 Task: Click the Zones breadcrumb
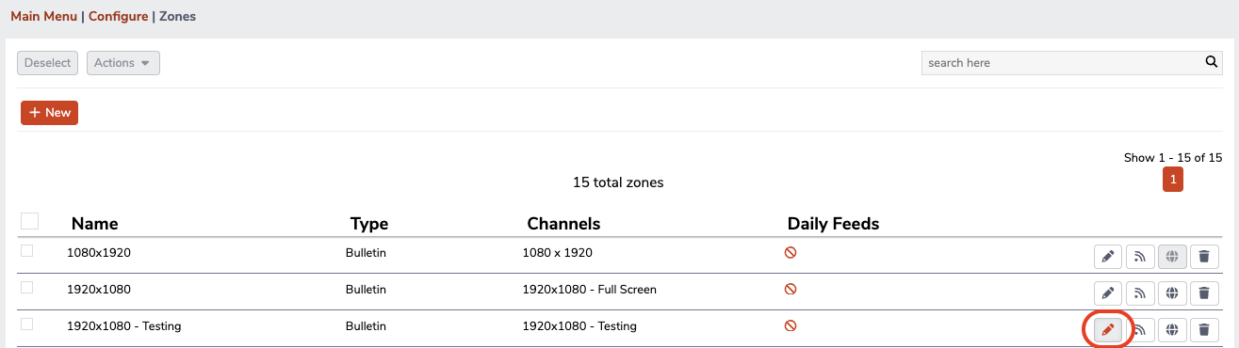177,17
